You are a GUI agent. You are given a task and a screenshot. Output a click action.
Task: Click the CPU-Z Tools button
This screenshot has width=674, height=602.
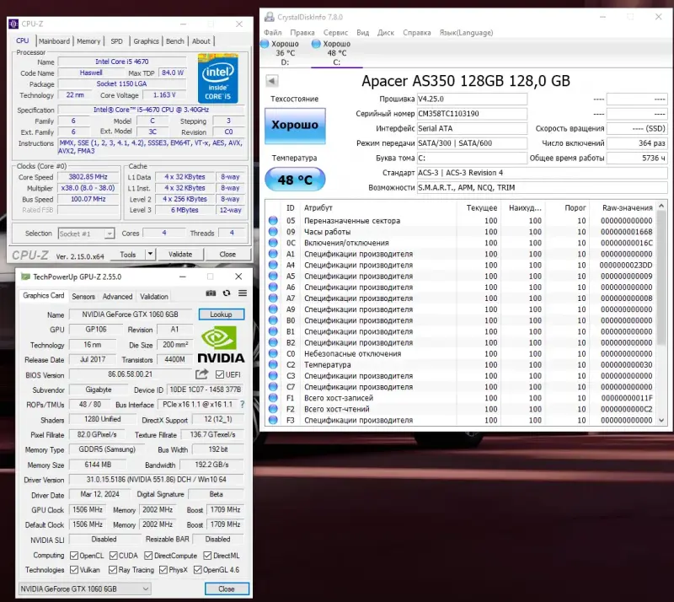(x=128, y=255)
